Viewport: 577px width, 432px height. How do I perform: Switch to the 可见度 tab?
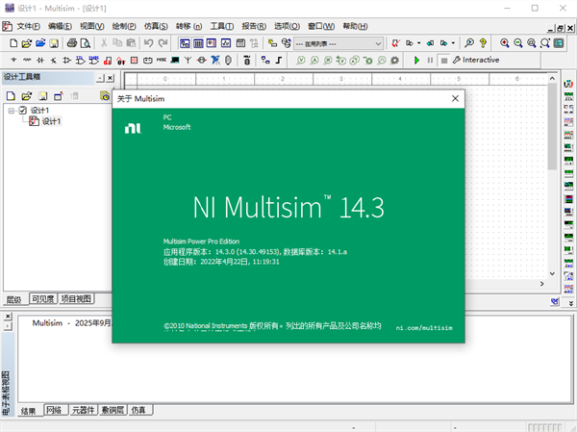(x=43, y=299)
